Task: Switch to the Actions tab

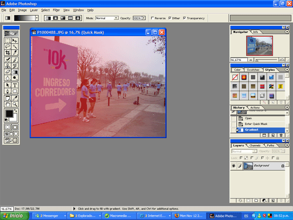Action: click(255, 108)
